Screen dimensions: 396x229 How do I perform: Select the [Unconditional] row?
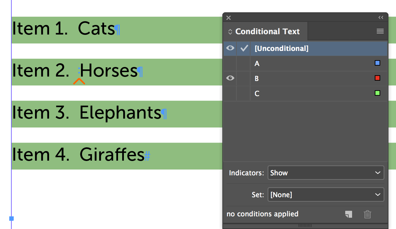305,48
